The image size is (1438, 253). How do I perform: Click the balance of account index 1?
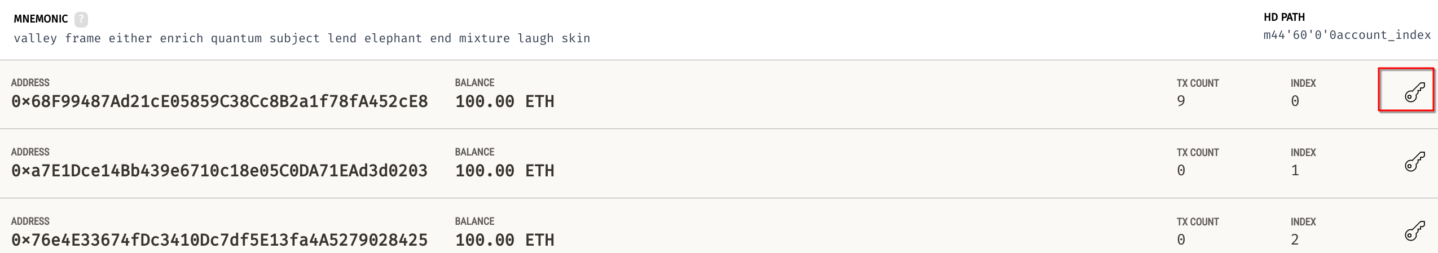click(504, 171)
